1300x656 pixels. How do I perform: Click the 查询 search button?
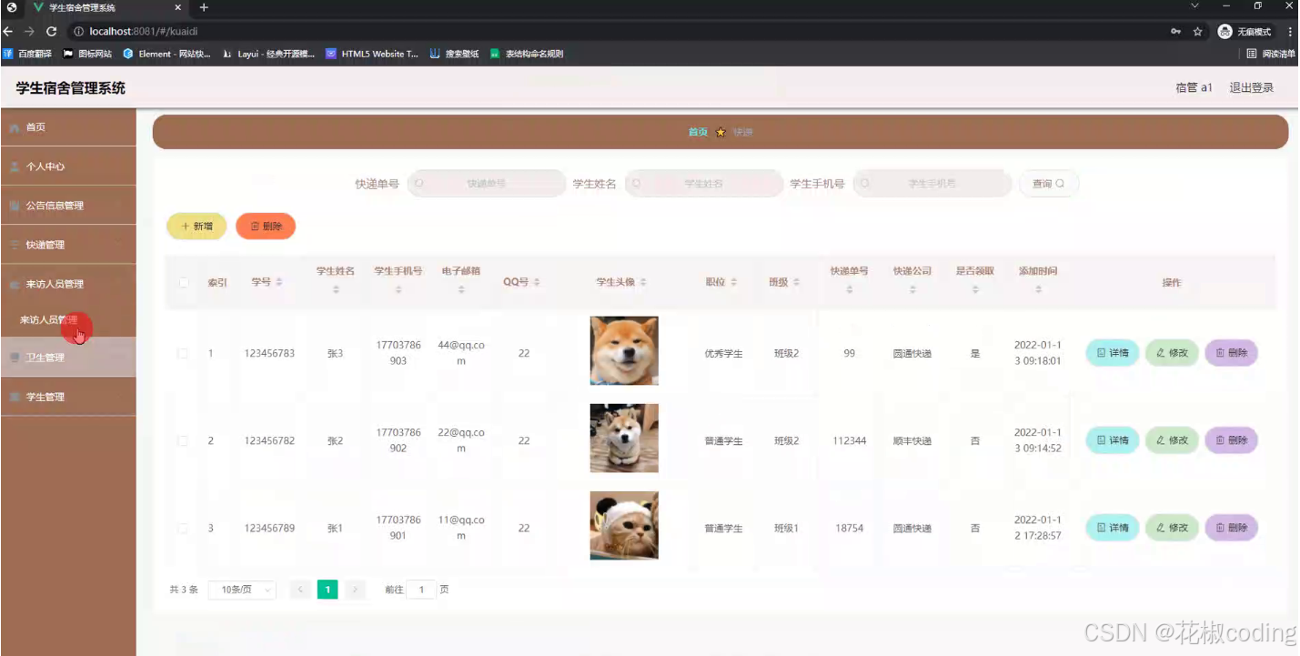click(x=1049, y=184)
